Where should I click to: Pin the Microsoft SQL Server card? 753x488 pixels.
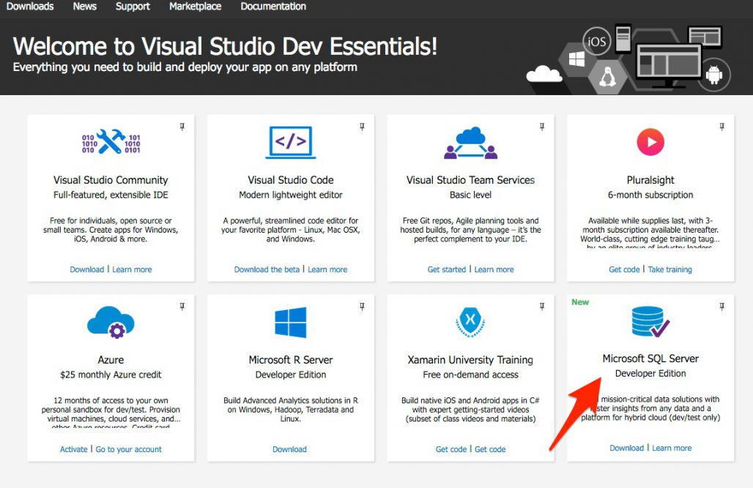[722, 307]
